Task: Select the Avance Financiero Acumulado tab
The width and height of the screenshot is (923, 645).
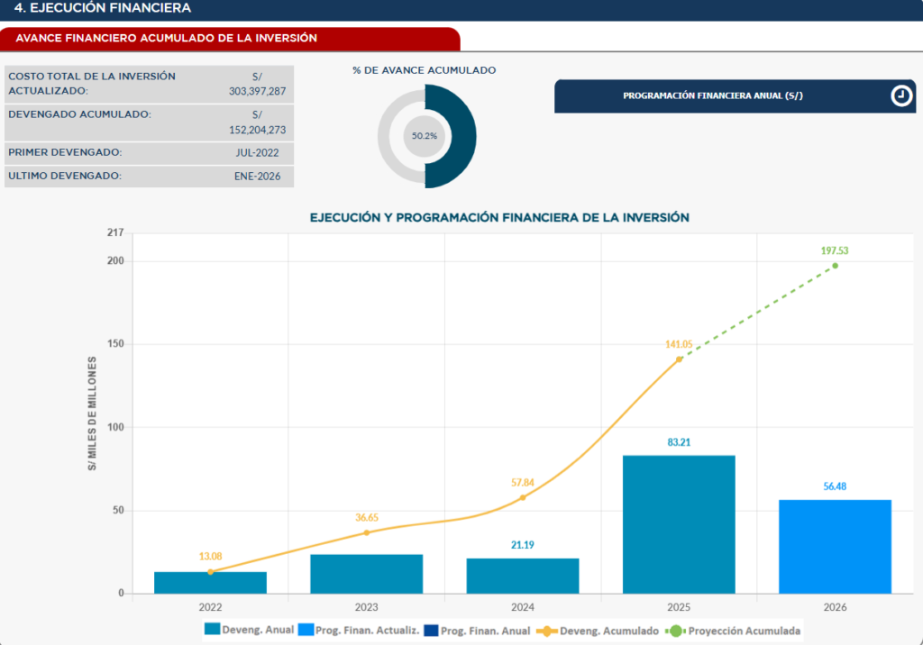Action: (230, 39)
